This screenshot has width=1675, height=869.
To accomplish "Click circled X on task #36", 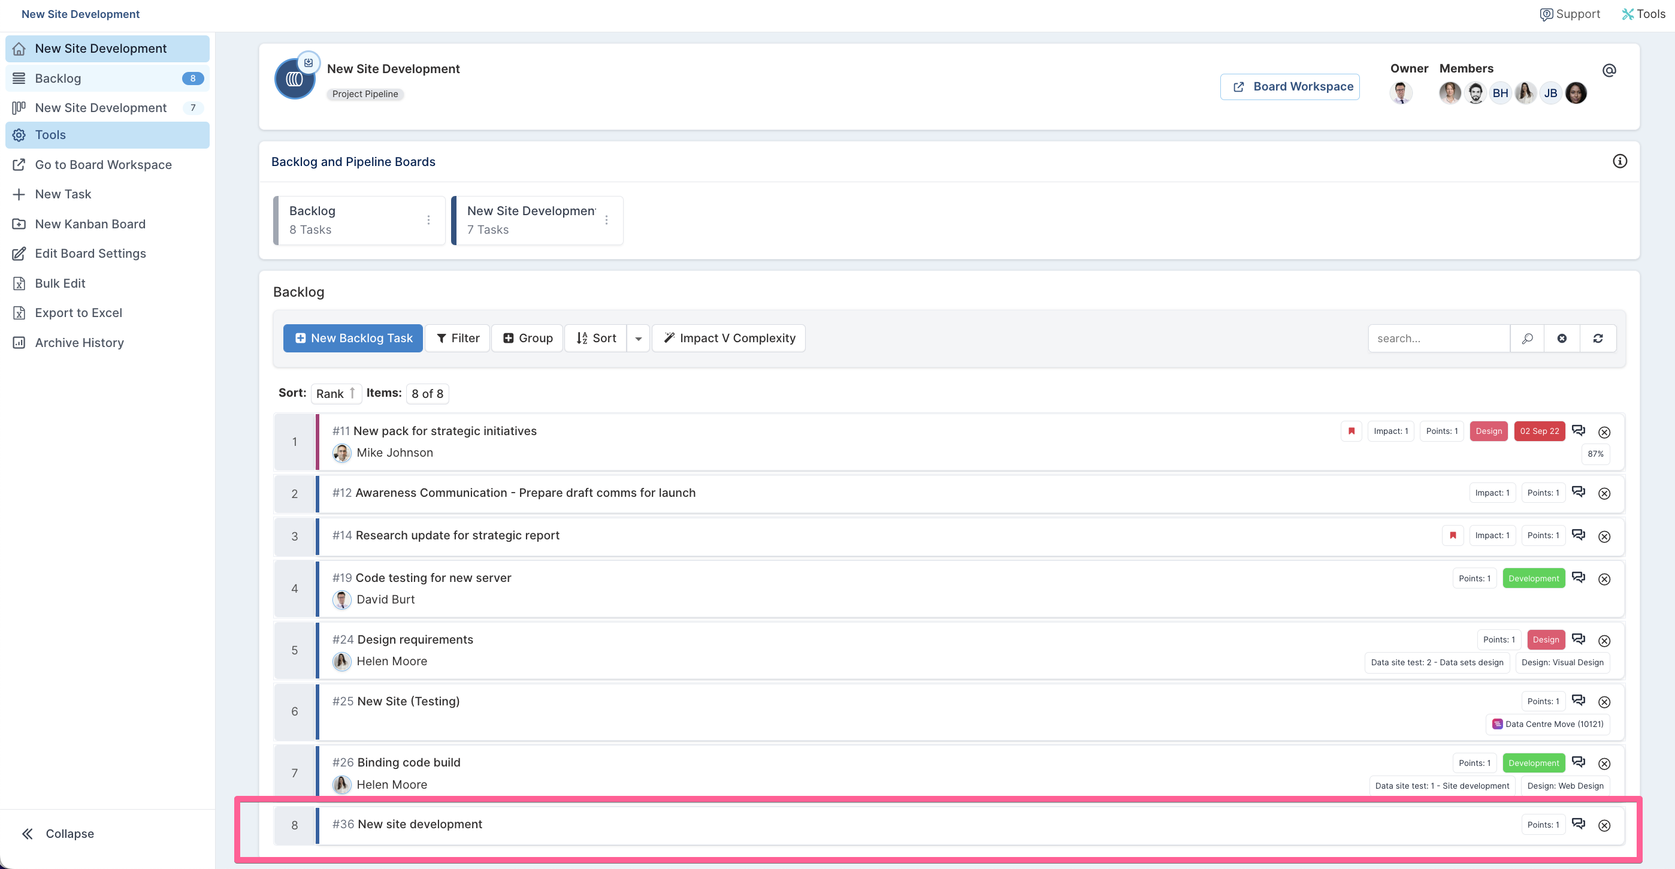I will coord(1604,825).
